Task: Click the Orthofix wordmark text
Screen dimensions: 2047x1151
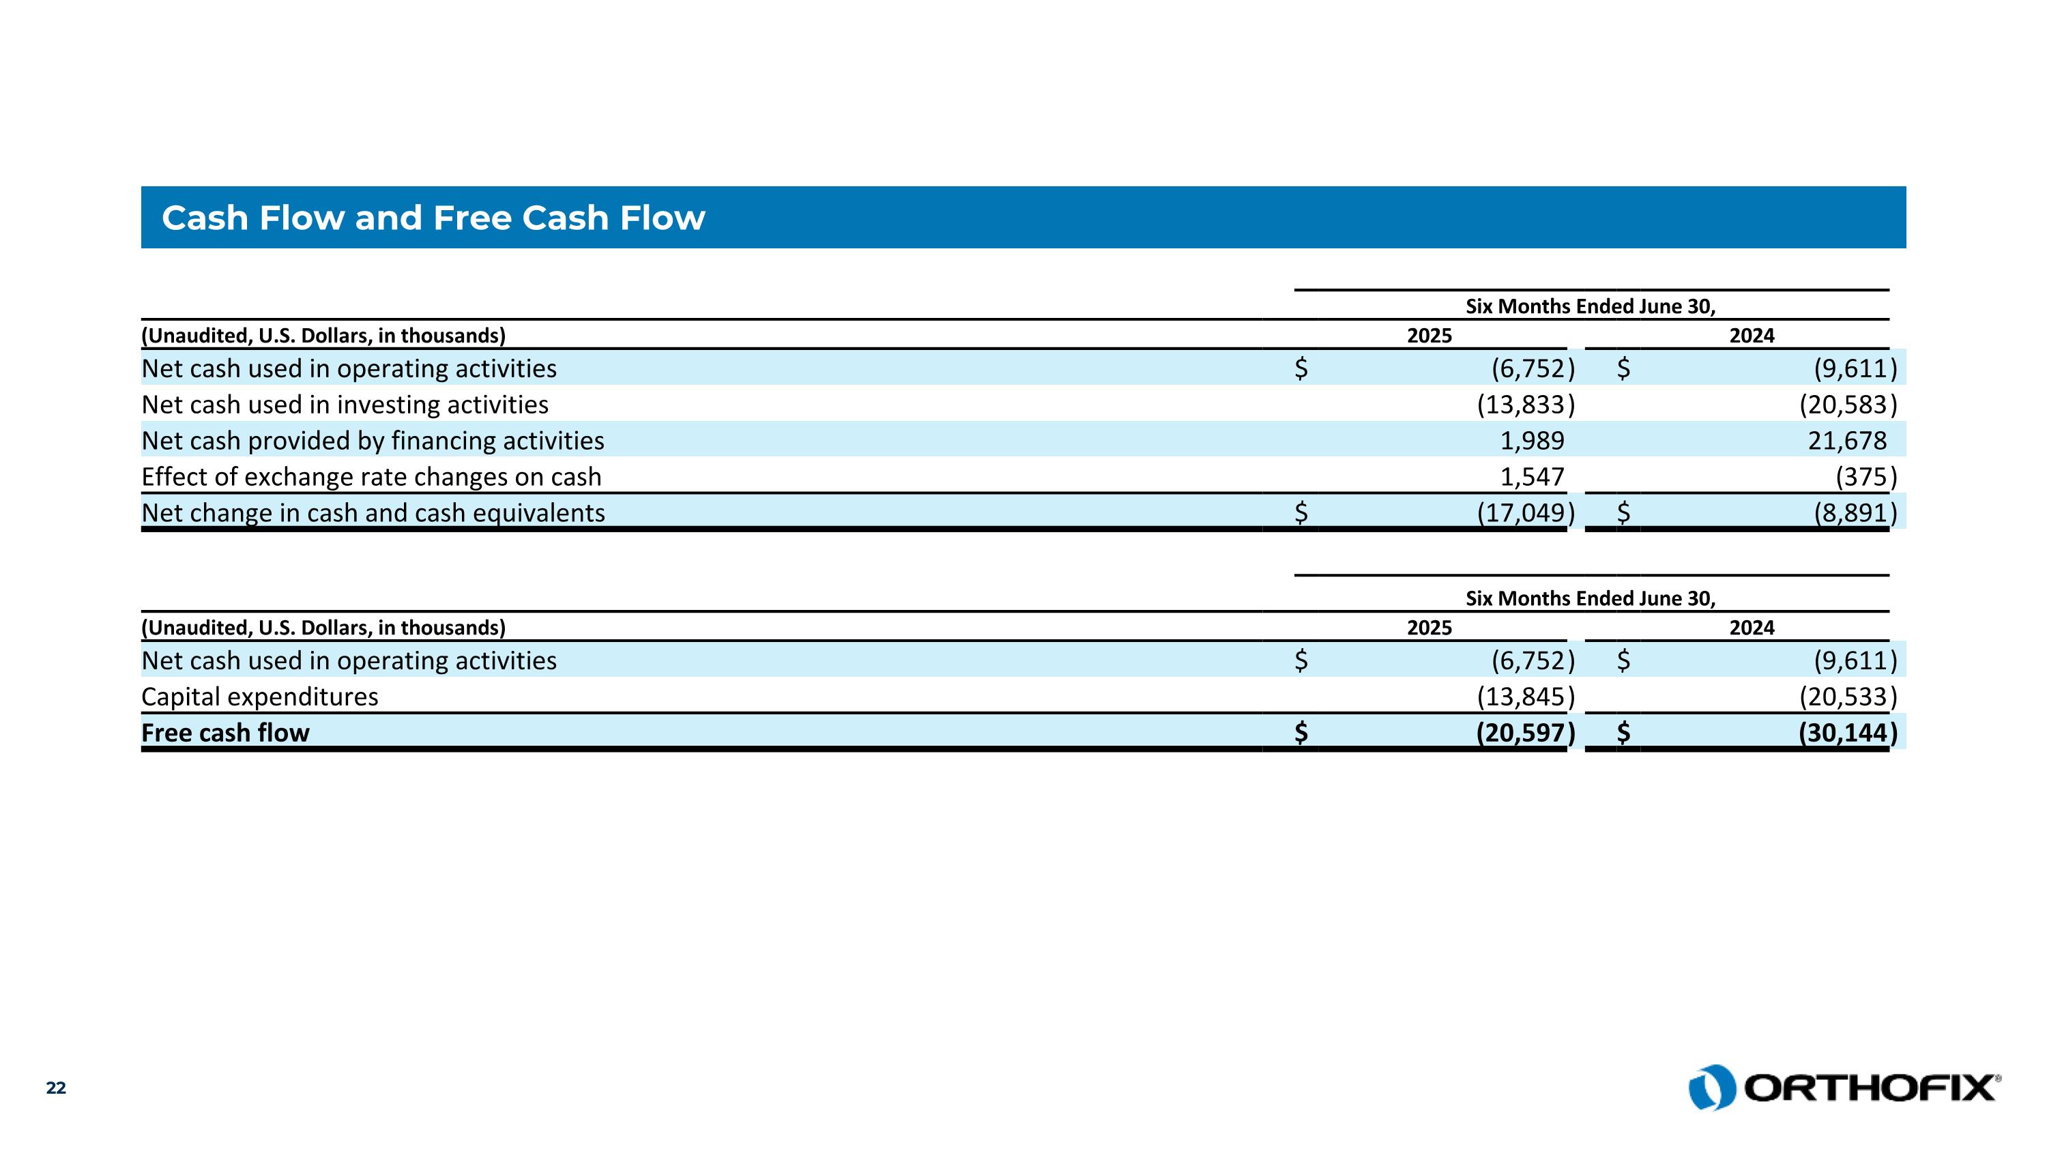Action: tap(1870, 1088)
